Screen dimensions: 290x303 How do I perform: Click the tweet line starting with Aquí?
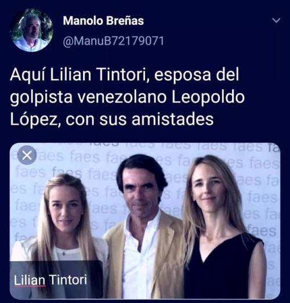(x=125, y=75)
